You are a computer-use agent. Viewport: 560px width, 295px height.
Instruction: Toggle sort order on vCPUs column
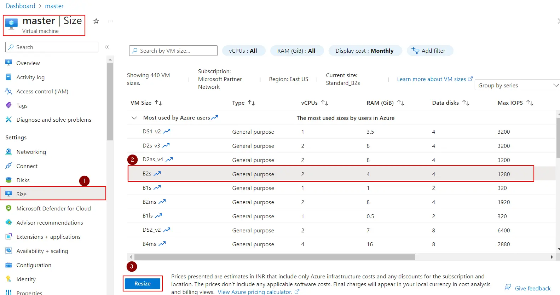point(325,103)
